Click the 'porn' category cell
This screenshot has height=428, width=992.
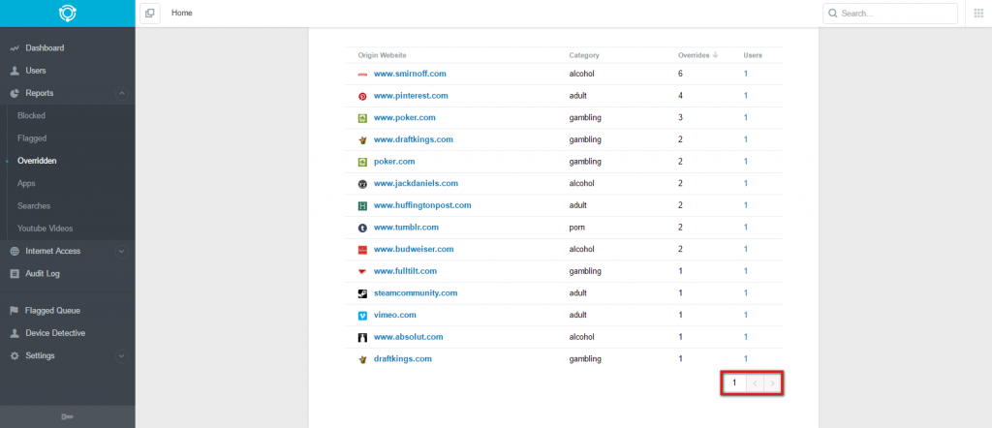point(576,227)
